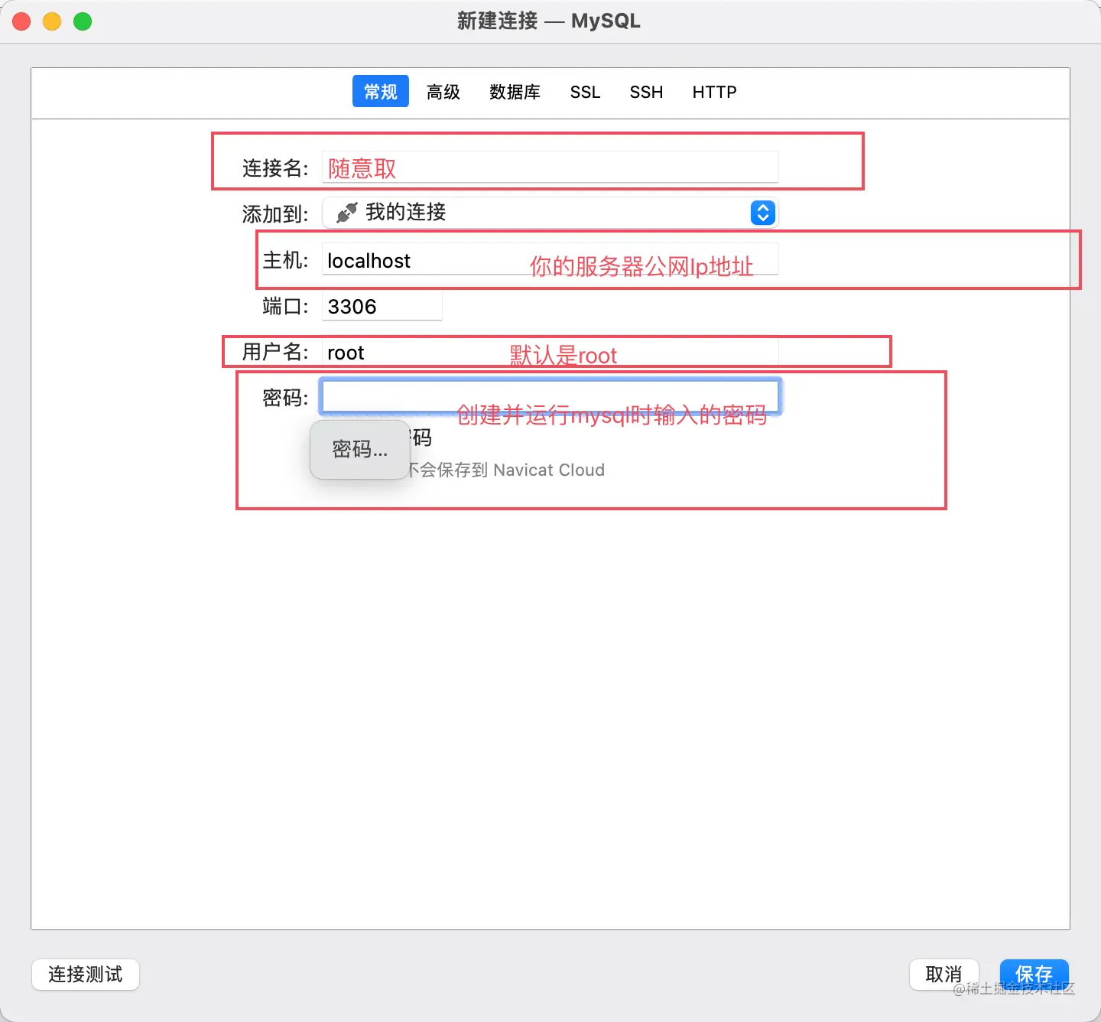The height and width of the screenshot is (1022, 1101).
Task: Click the 用户名 field containing root
Action: (550, 352)
